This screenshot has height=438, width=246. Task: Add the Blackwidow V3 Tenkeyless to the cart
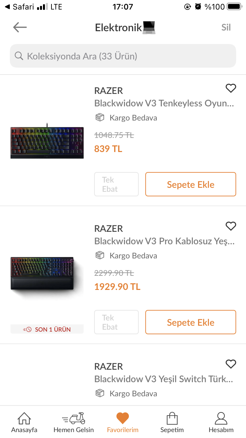pyautogui.click(x=191, y=185)
